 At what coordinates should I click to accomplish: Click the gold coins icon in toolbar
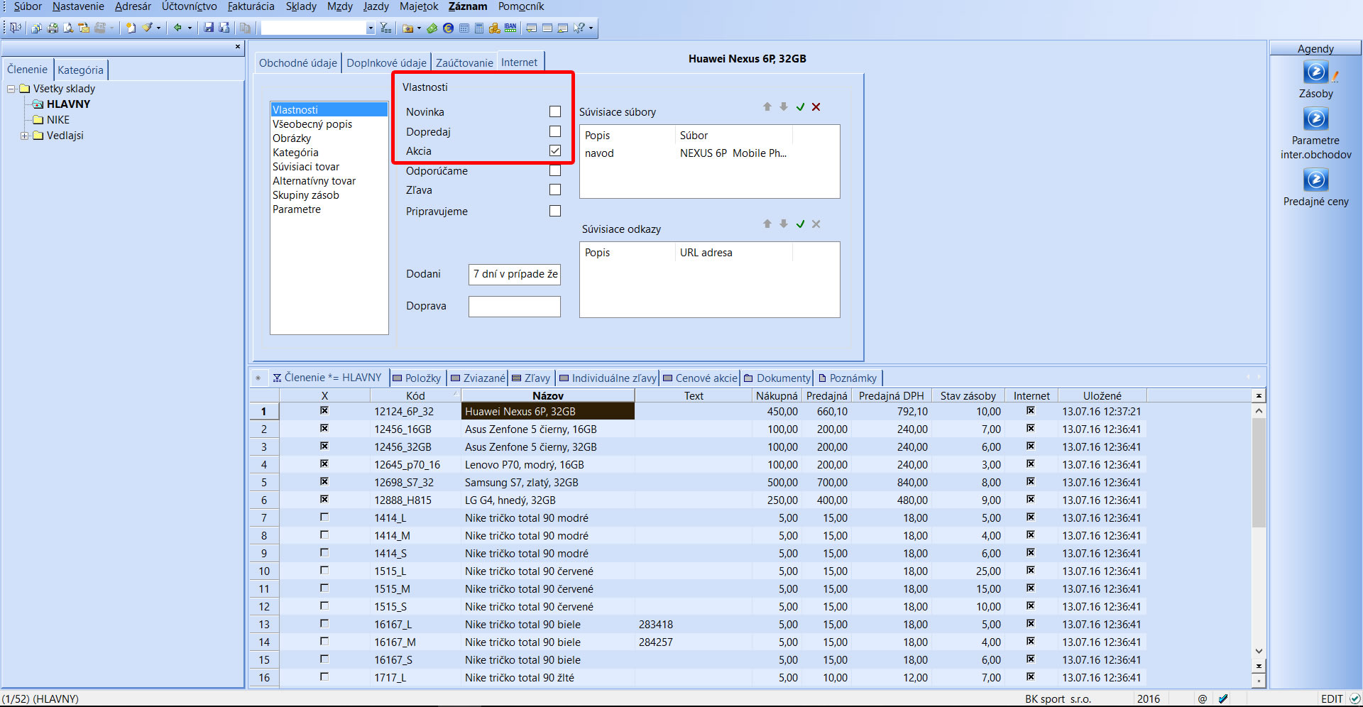[x=494, y=28]
